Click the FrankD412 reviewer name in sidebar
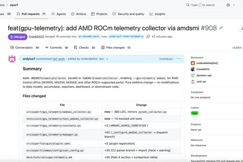Viewport: 243px width, 162px height. click(x=203, y=69)
